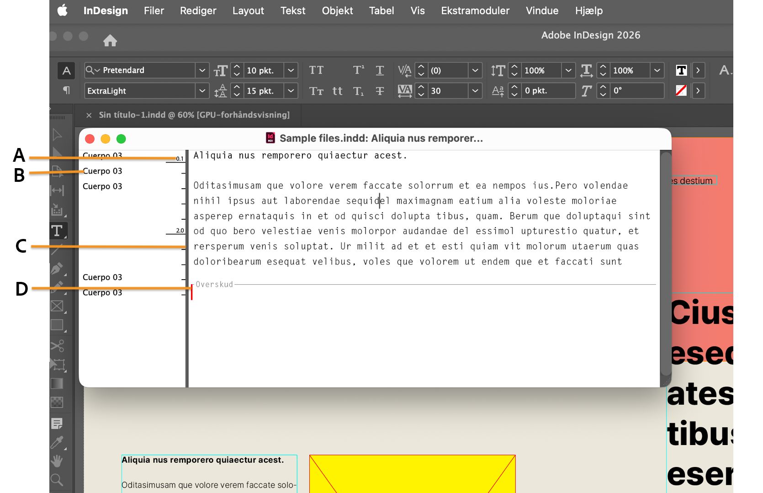
Task: Expand the horizontal scale 100% dropdown
Action: (657, 70)
